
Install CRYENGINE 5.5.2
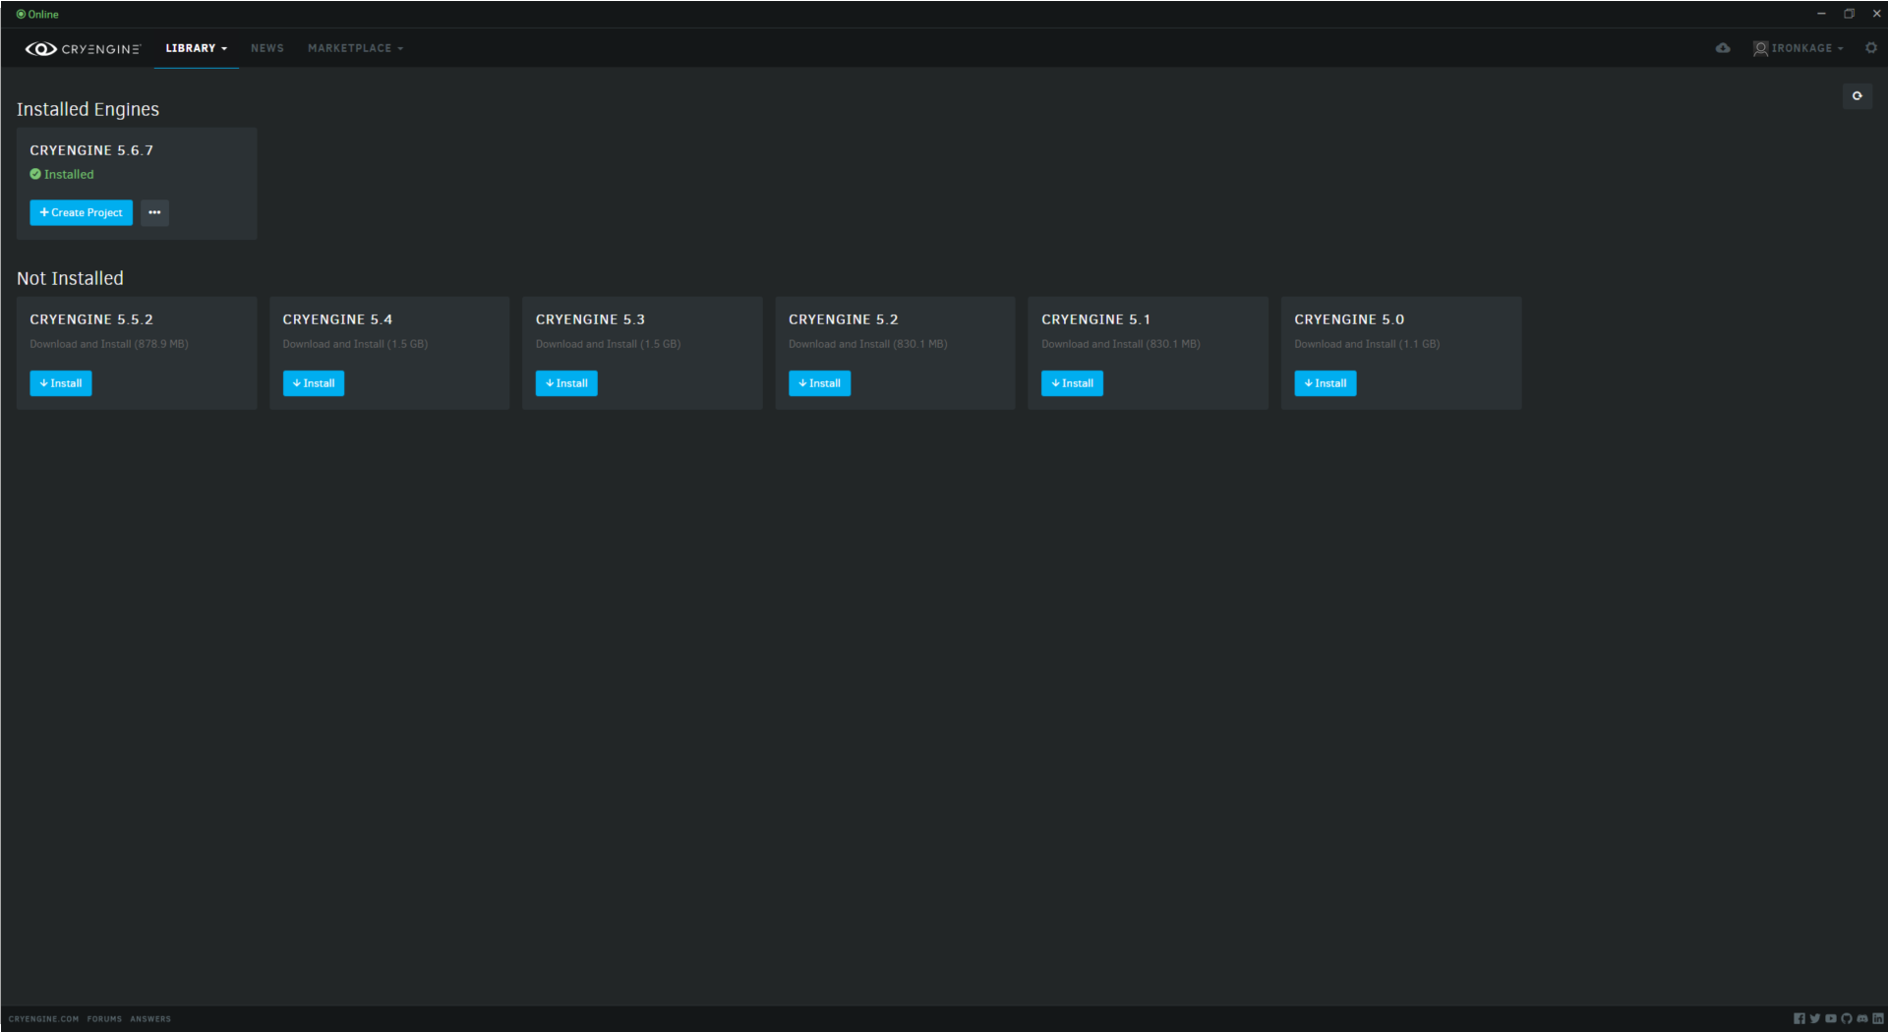61,383
